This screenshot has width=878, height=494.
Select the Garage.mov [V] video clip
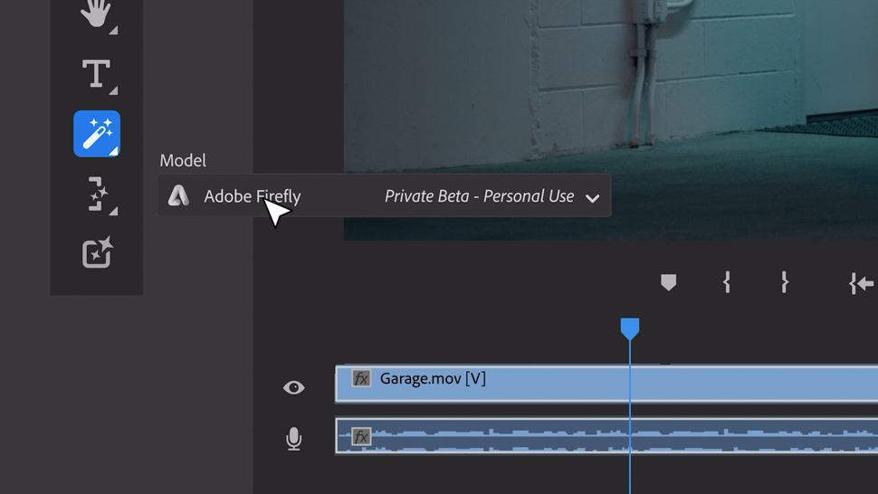tap(606, 384)
